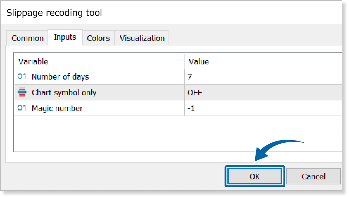This screenshot has height=197, width=349.
Task: Click the integer icon beside Magic number
Action: point(22,108)
